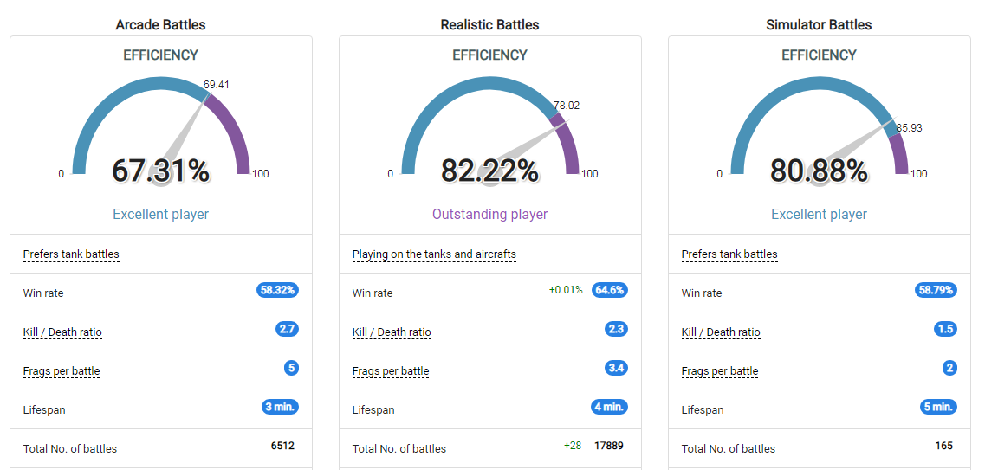The height and width of the screenshot is (470, 985).
Task: Click Frags per battle in Realistic column
Action: [391, 371]
